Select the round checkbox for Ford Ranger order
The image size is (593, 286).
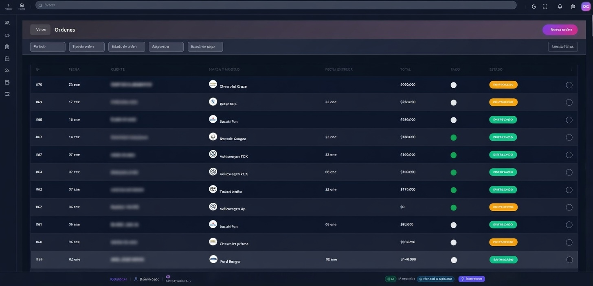(x=569, y=260)
